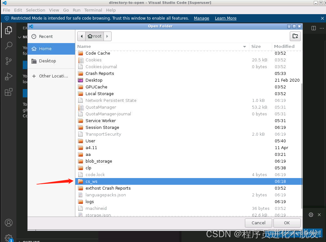Screen dimensions: 326x242
Task: Open the Terminal menu
Action: [x=93, y=10]
